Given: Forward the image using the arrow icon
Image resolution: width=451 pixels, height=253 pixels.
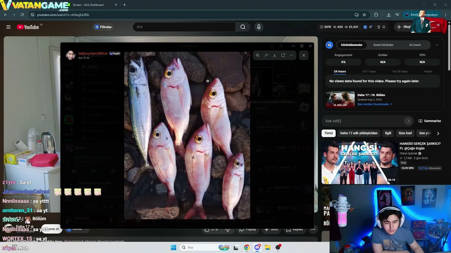Looking at the screenshot, I should point(266,55).
